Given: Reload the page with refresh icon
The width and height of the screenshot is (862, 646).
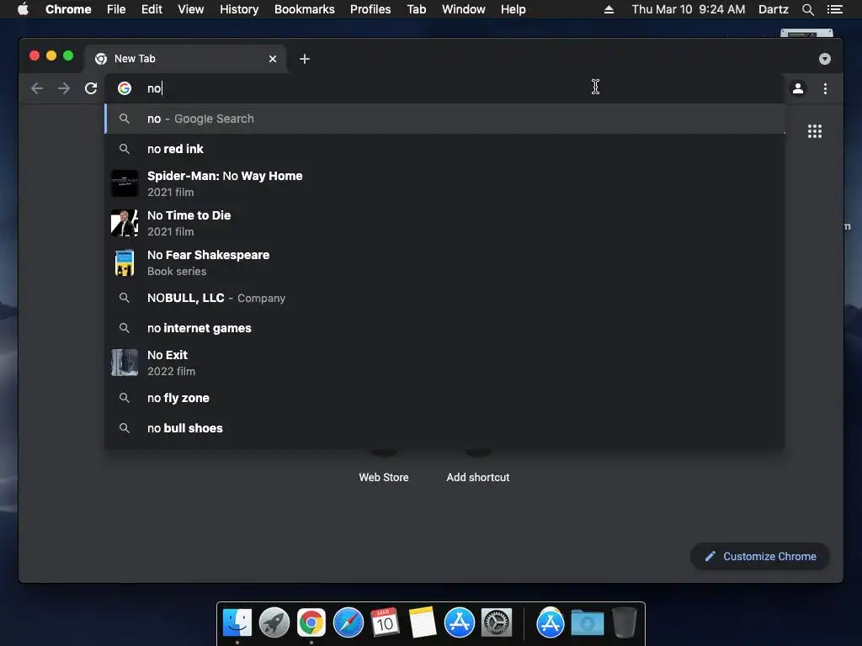Looking at the screenshot, I should pos(91,88).
